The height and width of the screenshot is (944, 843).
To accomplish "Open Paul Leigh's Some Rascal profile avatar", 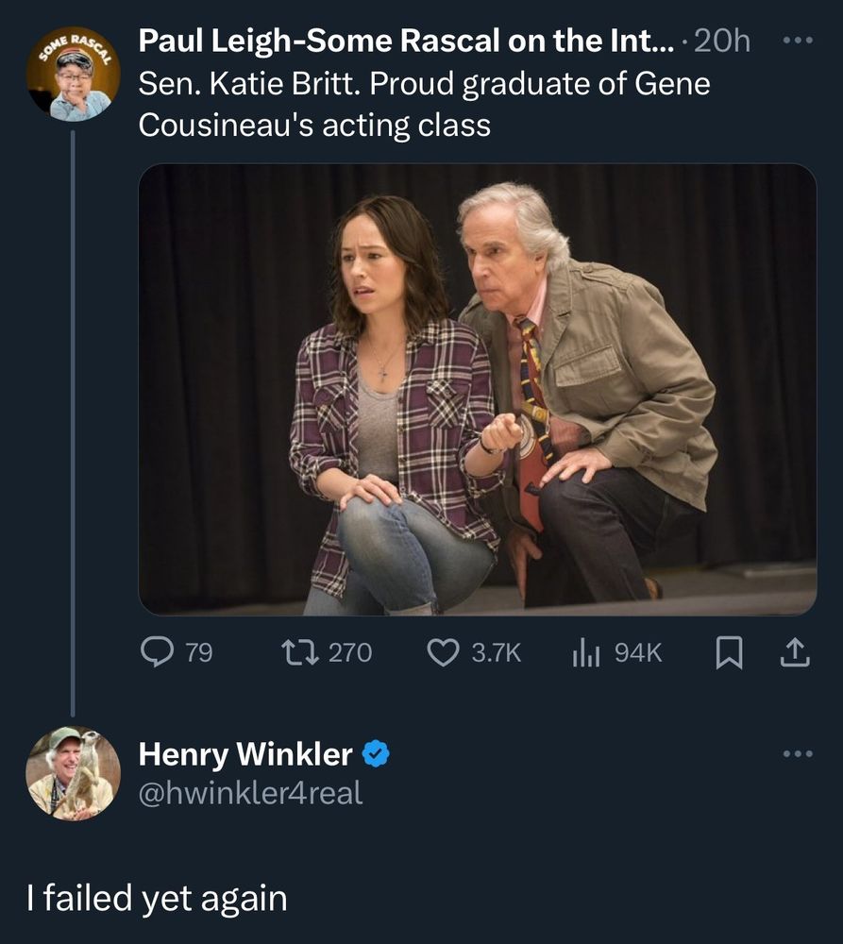I will point(73,74).
